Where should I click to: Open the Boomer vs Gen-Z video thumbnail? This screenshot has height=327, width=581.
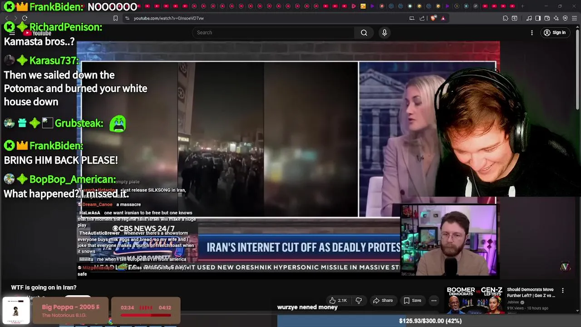[475, 300]
